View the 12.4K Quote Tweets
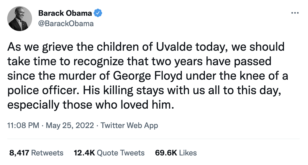 109,153
